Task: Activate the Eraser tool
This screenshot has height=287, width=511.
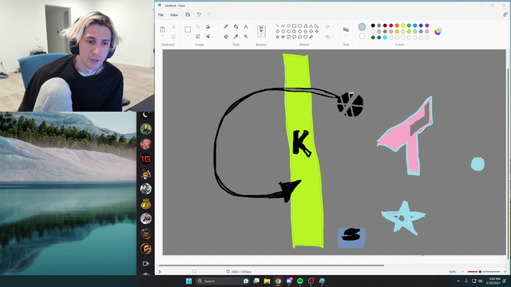Action: pyautogui.click(x=226, y=37)
